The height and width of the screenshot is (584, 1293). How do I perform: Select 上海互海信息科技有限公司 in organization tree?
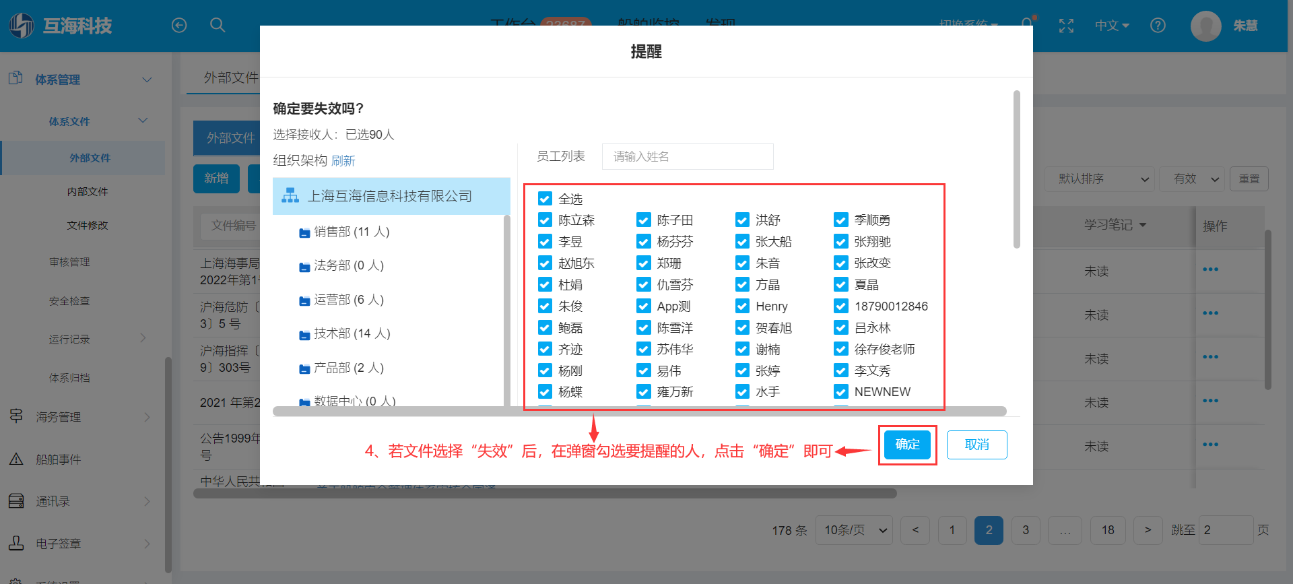click(x=391, y=196)
